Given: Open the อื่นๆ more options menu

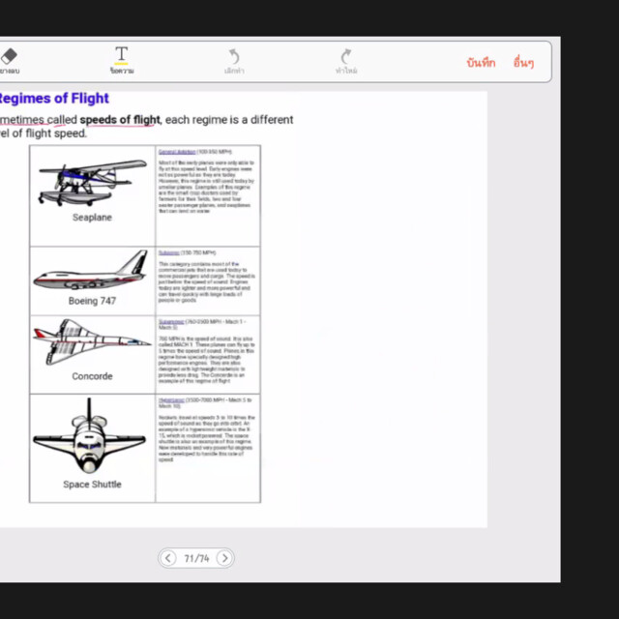Looking at the screenshot, I should (523, 62).
